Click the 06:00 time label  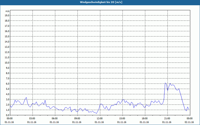click(55, 118)
